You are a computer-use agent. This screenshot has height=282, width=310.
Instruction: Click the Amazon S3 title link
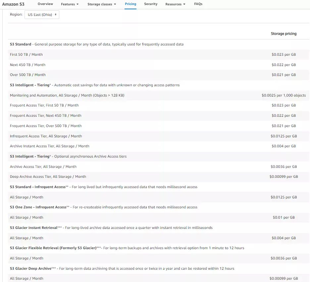13,4
